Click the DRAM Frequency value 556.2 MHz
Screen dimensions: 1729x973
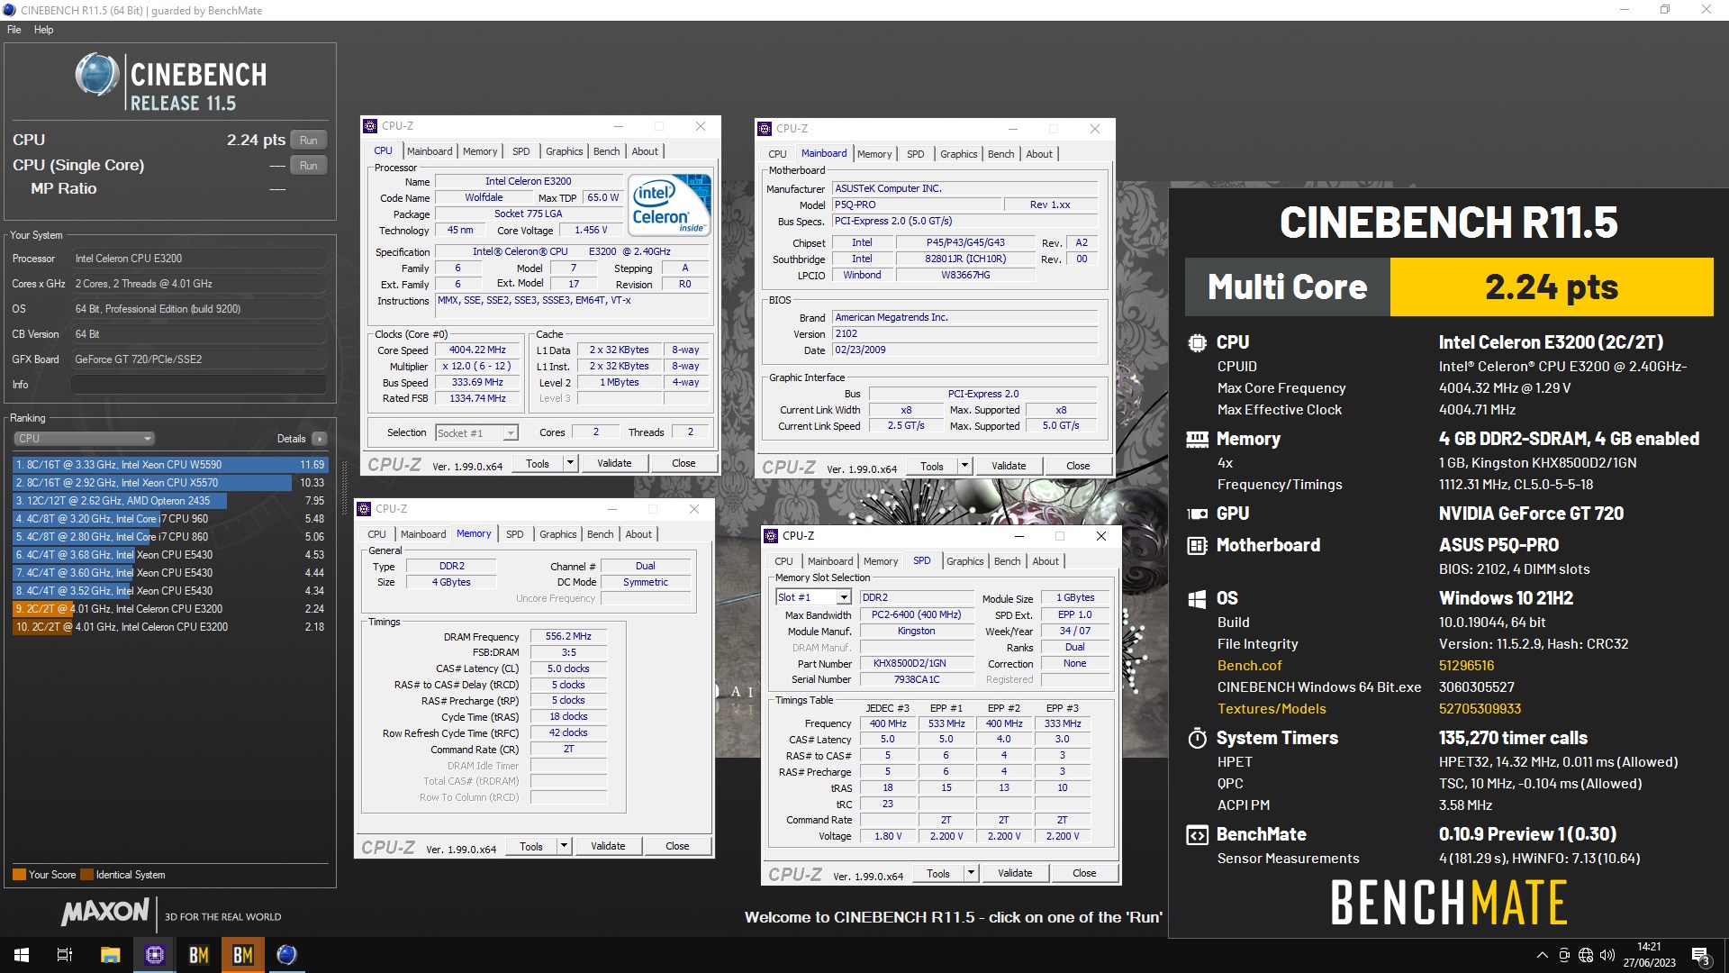[568, 637]
